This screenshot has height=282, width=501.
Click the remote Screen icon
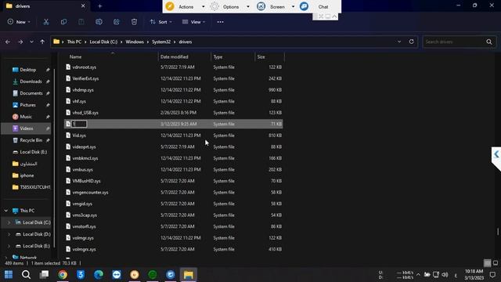click(x=261, y=6)
